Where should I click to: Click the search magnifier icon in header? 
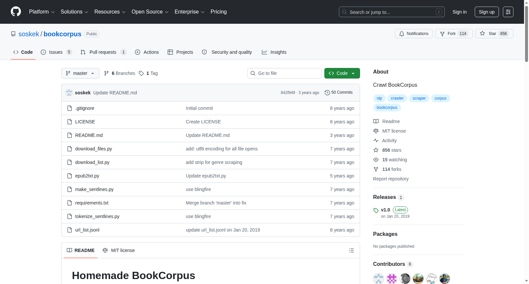coord(345,12)
